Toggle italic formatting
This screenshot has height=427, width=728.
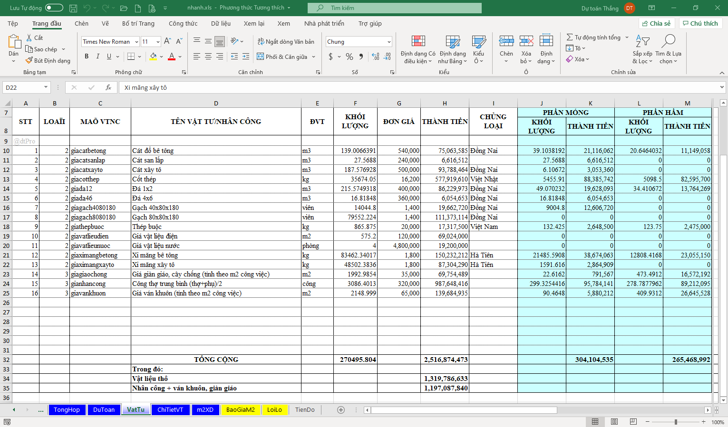[98, 57]
